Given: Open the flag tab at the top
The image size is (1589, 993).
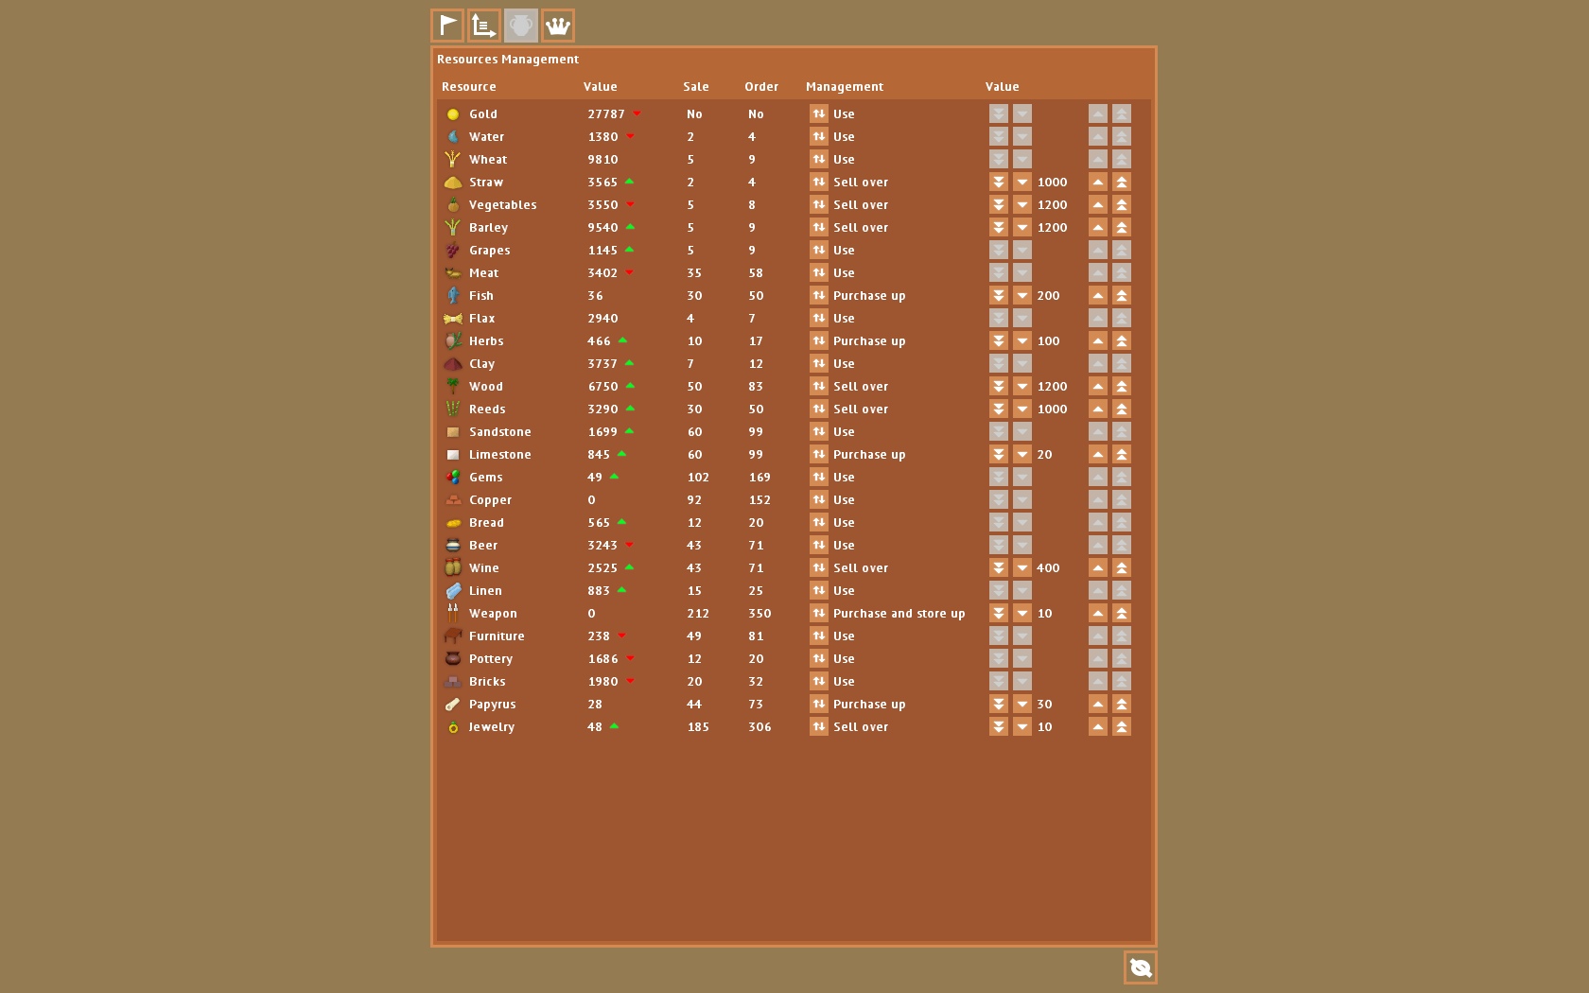Looking at the screenshot, I should [x=447, y=26].
